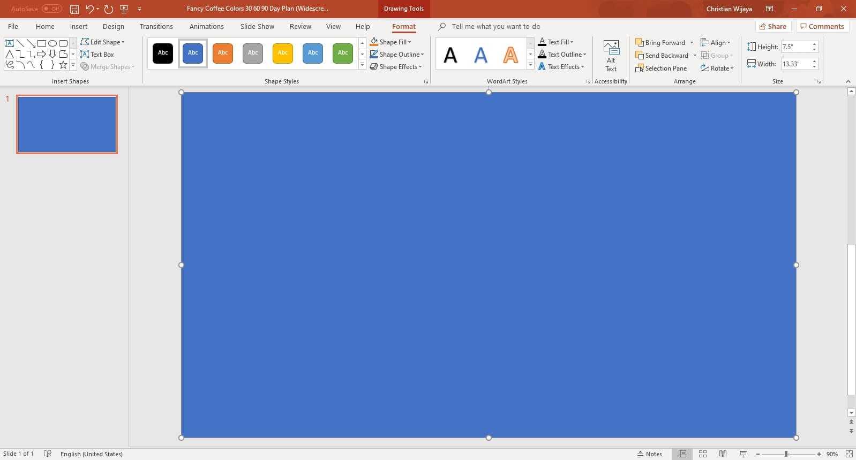Switch to Normal view
856x460 pixels.
tap(682, 454)
